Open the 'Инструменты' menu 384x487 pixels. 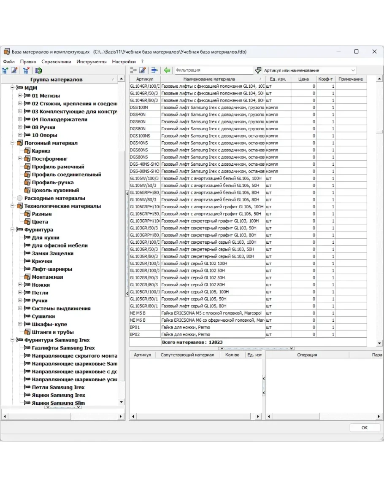click(x=91, y=62)
